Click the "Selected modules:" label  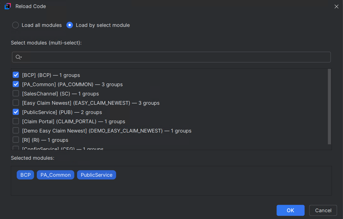pyautogui.click(x=33, y=158)
